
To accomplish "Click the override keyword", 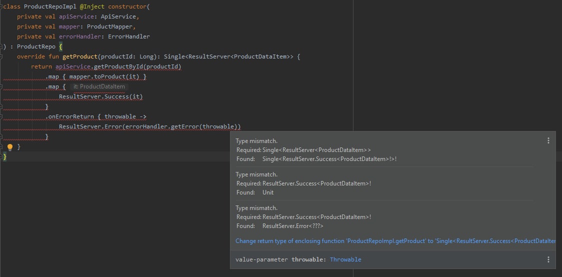I will coord(31,56).
